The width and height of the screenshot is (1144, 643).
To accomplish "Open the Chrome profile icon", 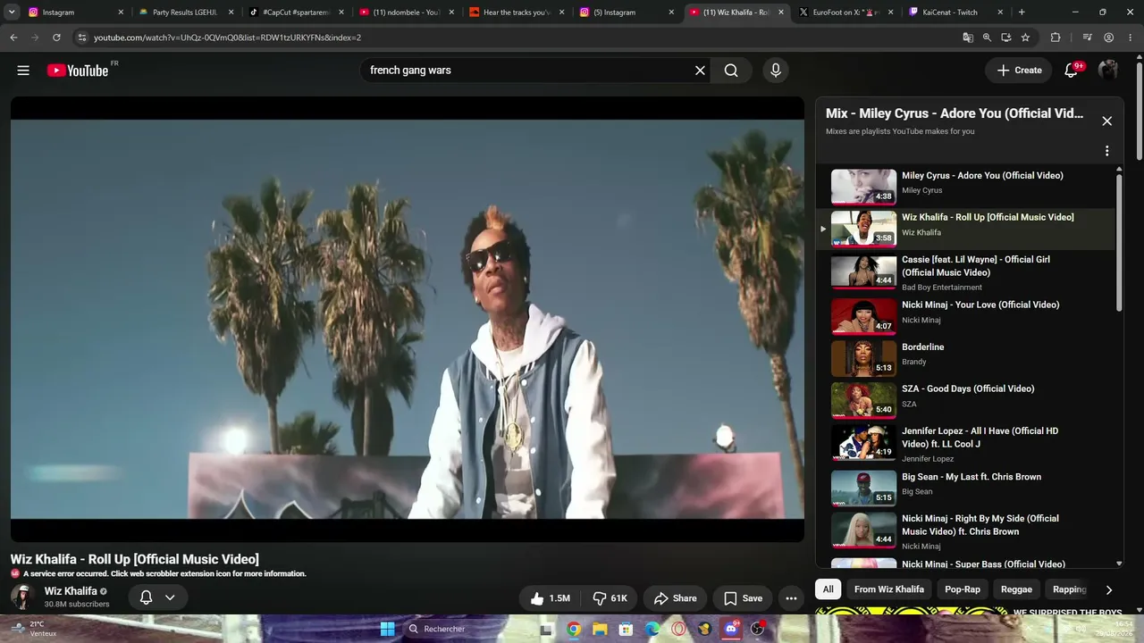I will [1108, 38].
